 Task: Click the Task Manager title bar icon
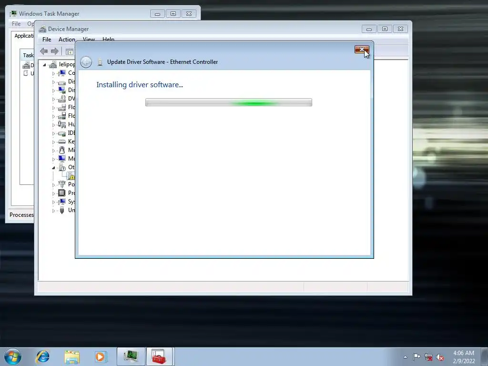(x=13, y=14)
